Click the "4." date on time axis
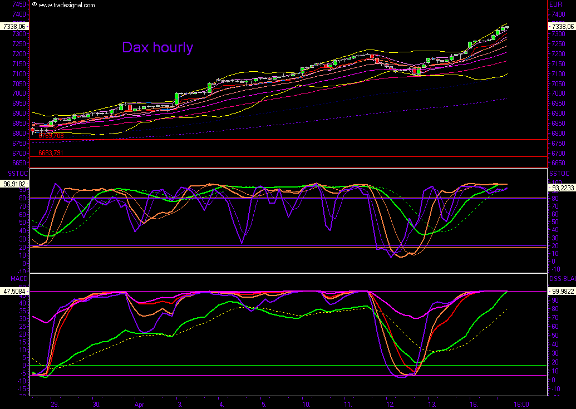Screen dimensions: 576x409 221,404
